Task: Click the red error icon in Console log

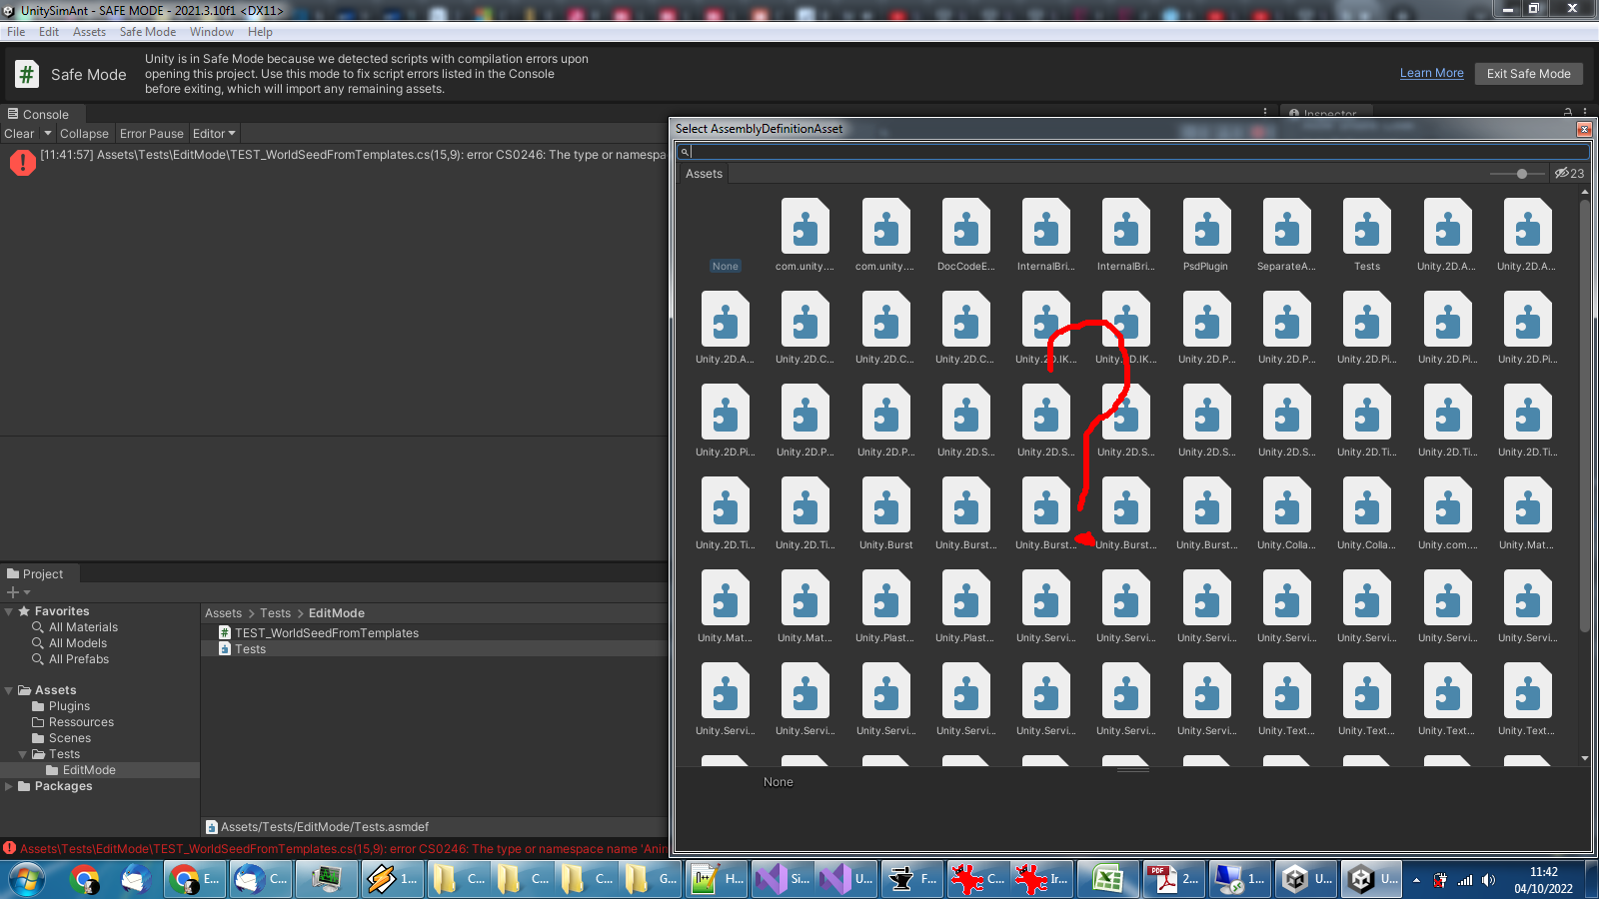Action: click(23, 162)
